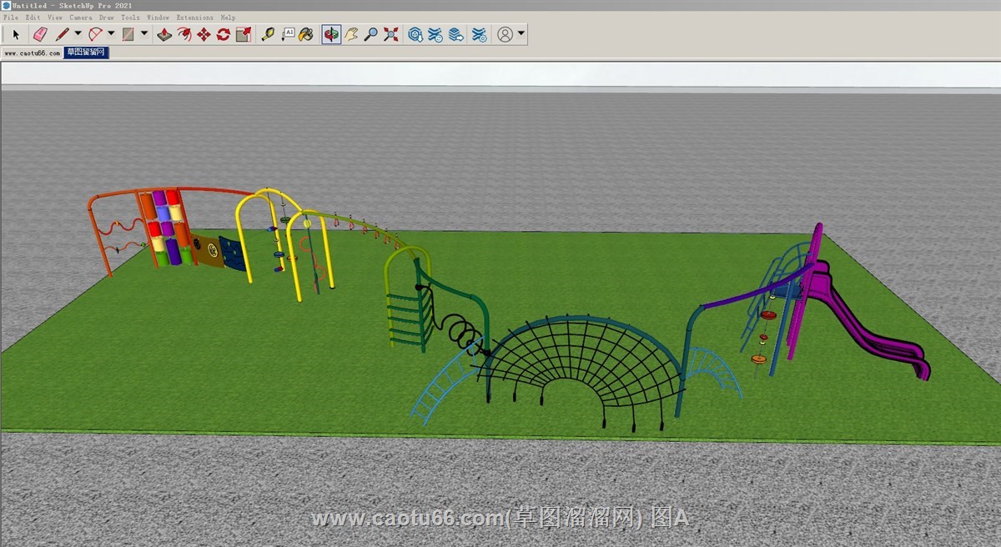This screenshot has width=1001, height=547.
Task: Open the Help menu
Action: 228,18
